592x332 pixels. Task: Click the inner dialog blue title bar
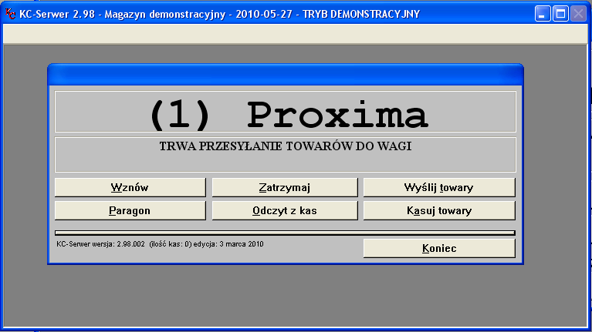click(286, 75)
